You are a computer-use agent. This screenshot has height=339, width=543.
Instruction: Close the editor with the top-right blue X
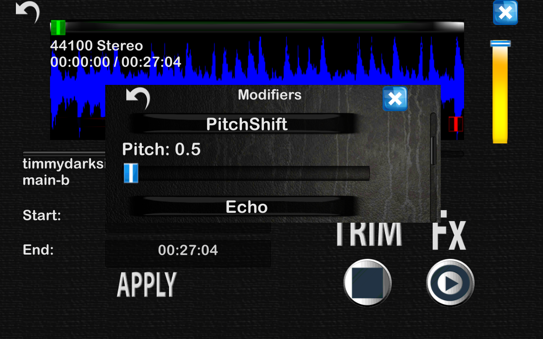(505, 12)
